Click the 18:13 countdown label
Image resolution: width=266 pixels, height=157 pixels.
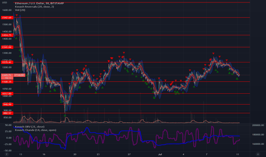tap(8, 78)
